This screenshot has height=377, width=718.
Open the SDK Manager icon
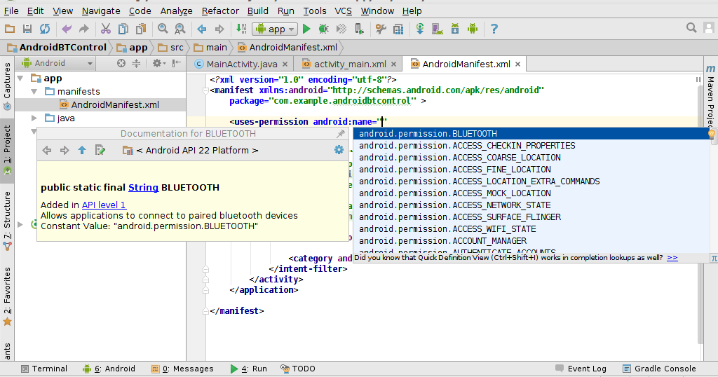pyautogui.click(x=454, y=29)
